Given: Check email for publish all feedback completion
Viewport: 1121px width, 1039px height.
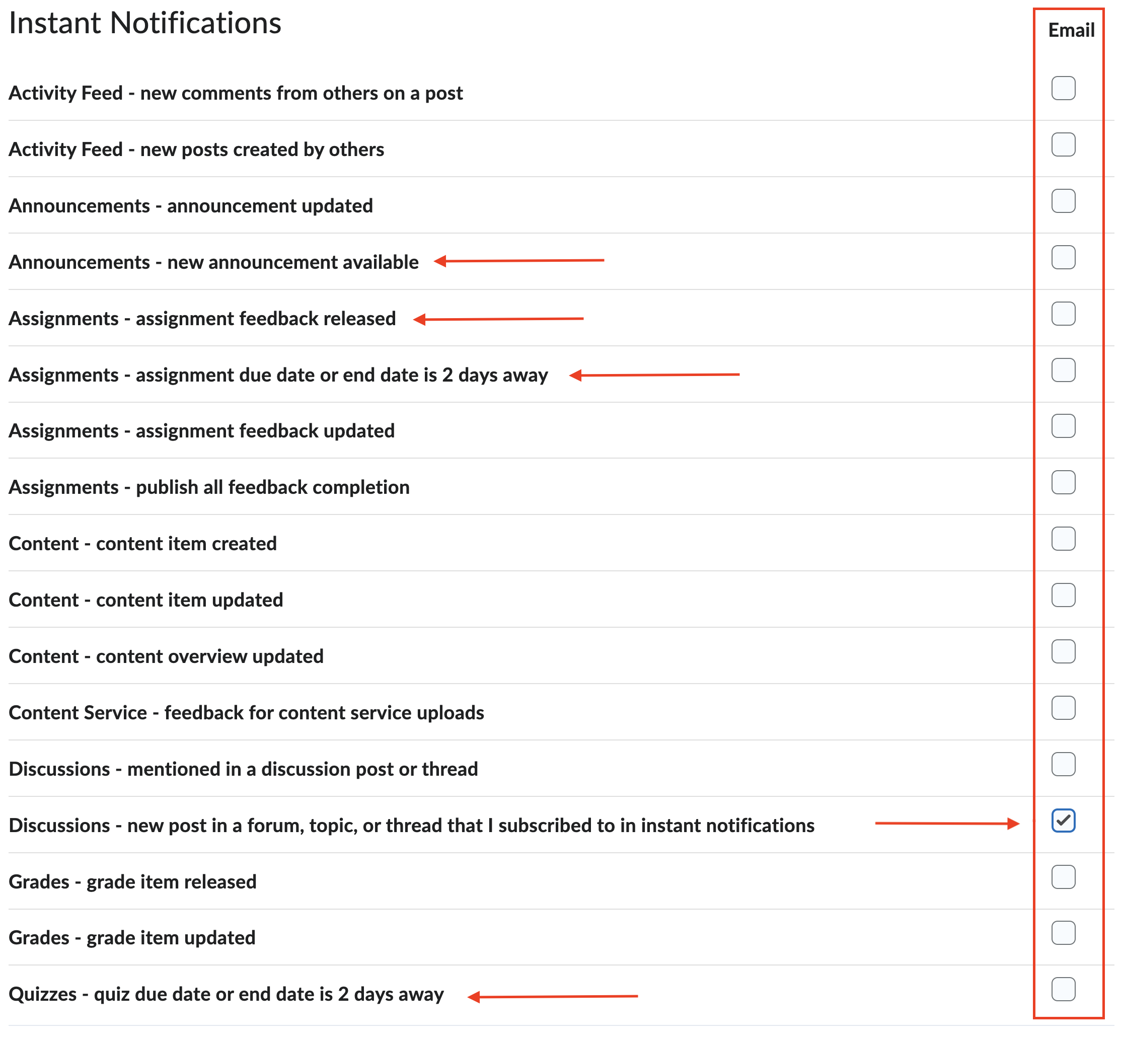Looking at the screenshot, I should tap(1063, 482).
